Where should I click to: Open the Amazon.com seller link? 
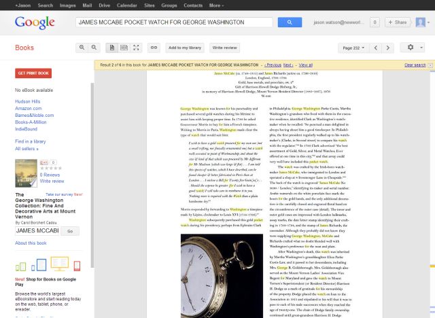[x=29, y=109]
